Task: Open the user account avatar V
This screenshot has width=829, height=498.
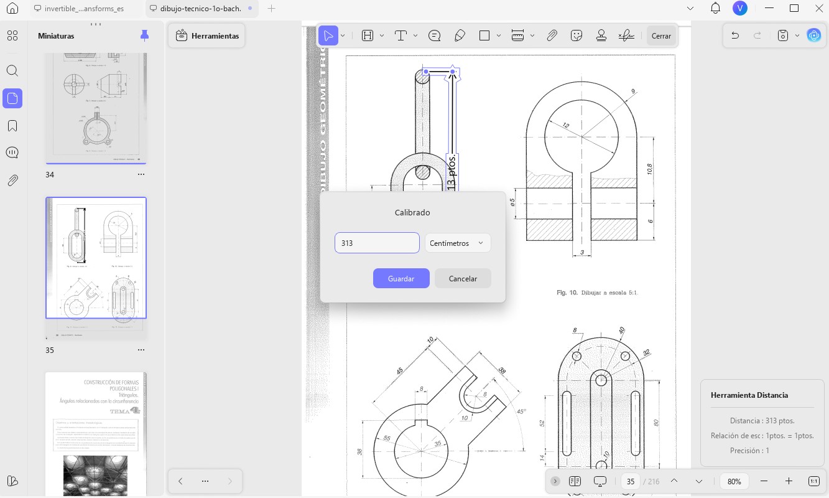Action: pos(740,8)
